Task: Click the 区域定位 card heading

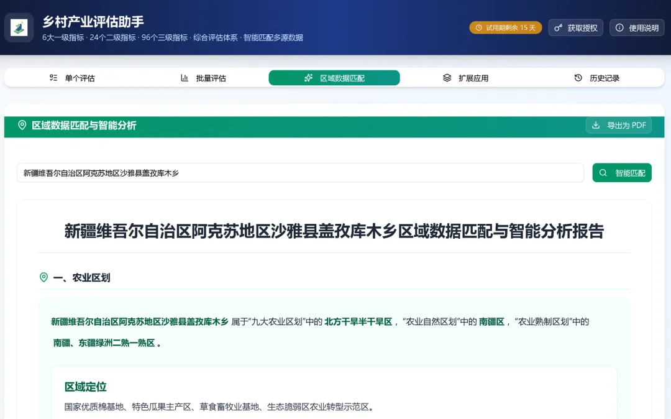Action: pos(86,387)
